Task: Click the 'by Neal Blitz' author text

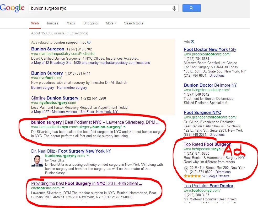Action: [55, 160]
